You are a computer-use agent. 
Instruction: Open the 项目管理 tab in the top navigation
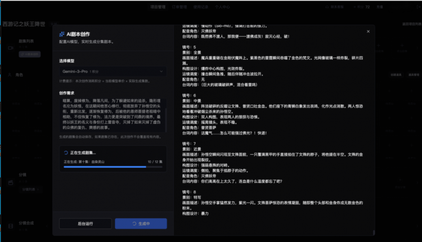point(158,7)
